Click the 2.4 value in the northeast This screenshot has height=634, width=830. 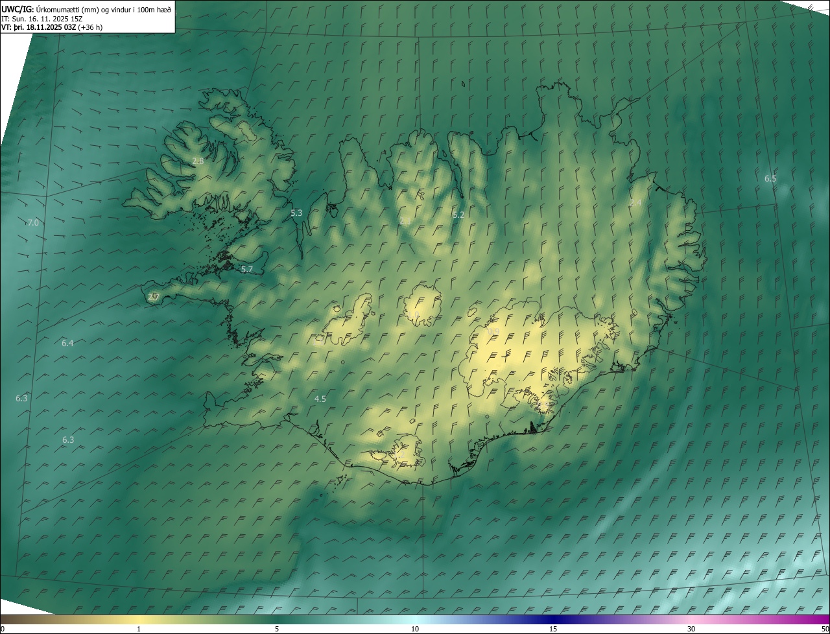[x=635, y=203]
